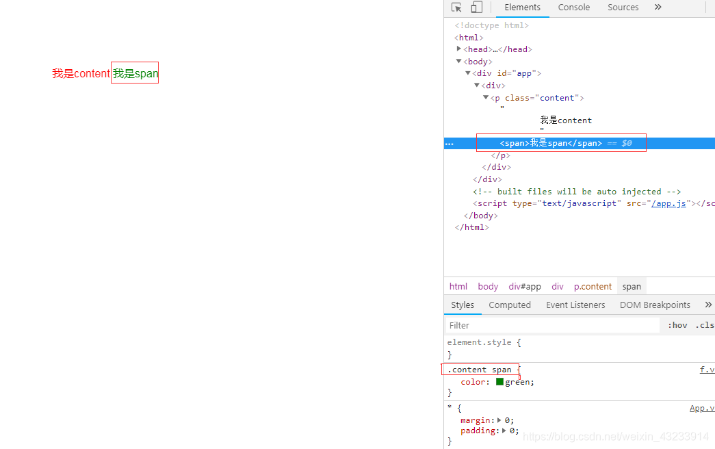Click the green property value
Screen dimensions: 715x449
click(517, 382)
